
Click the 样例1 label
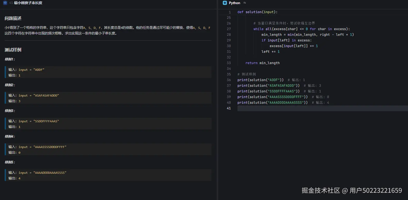[10, 59]
